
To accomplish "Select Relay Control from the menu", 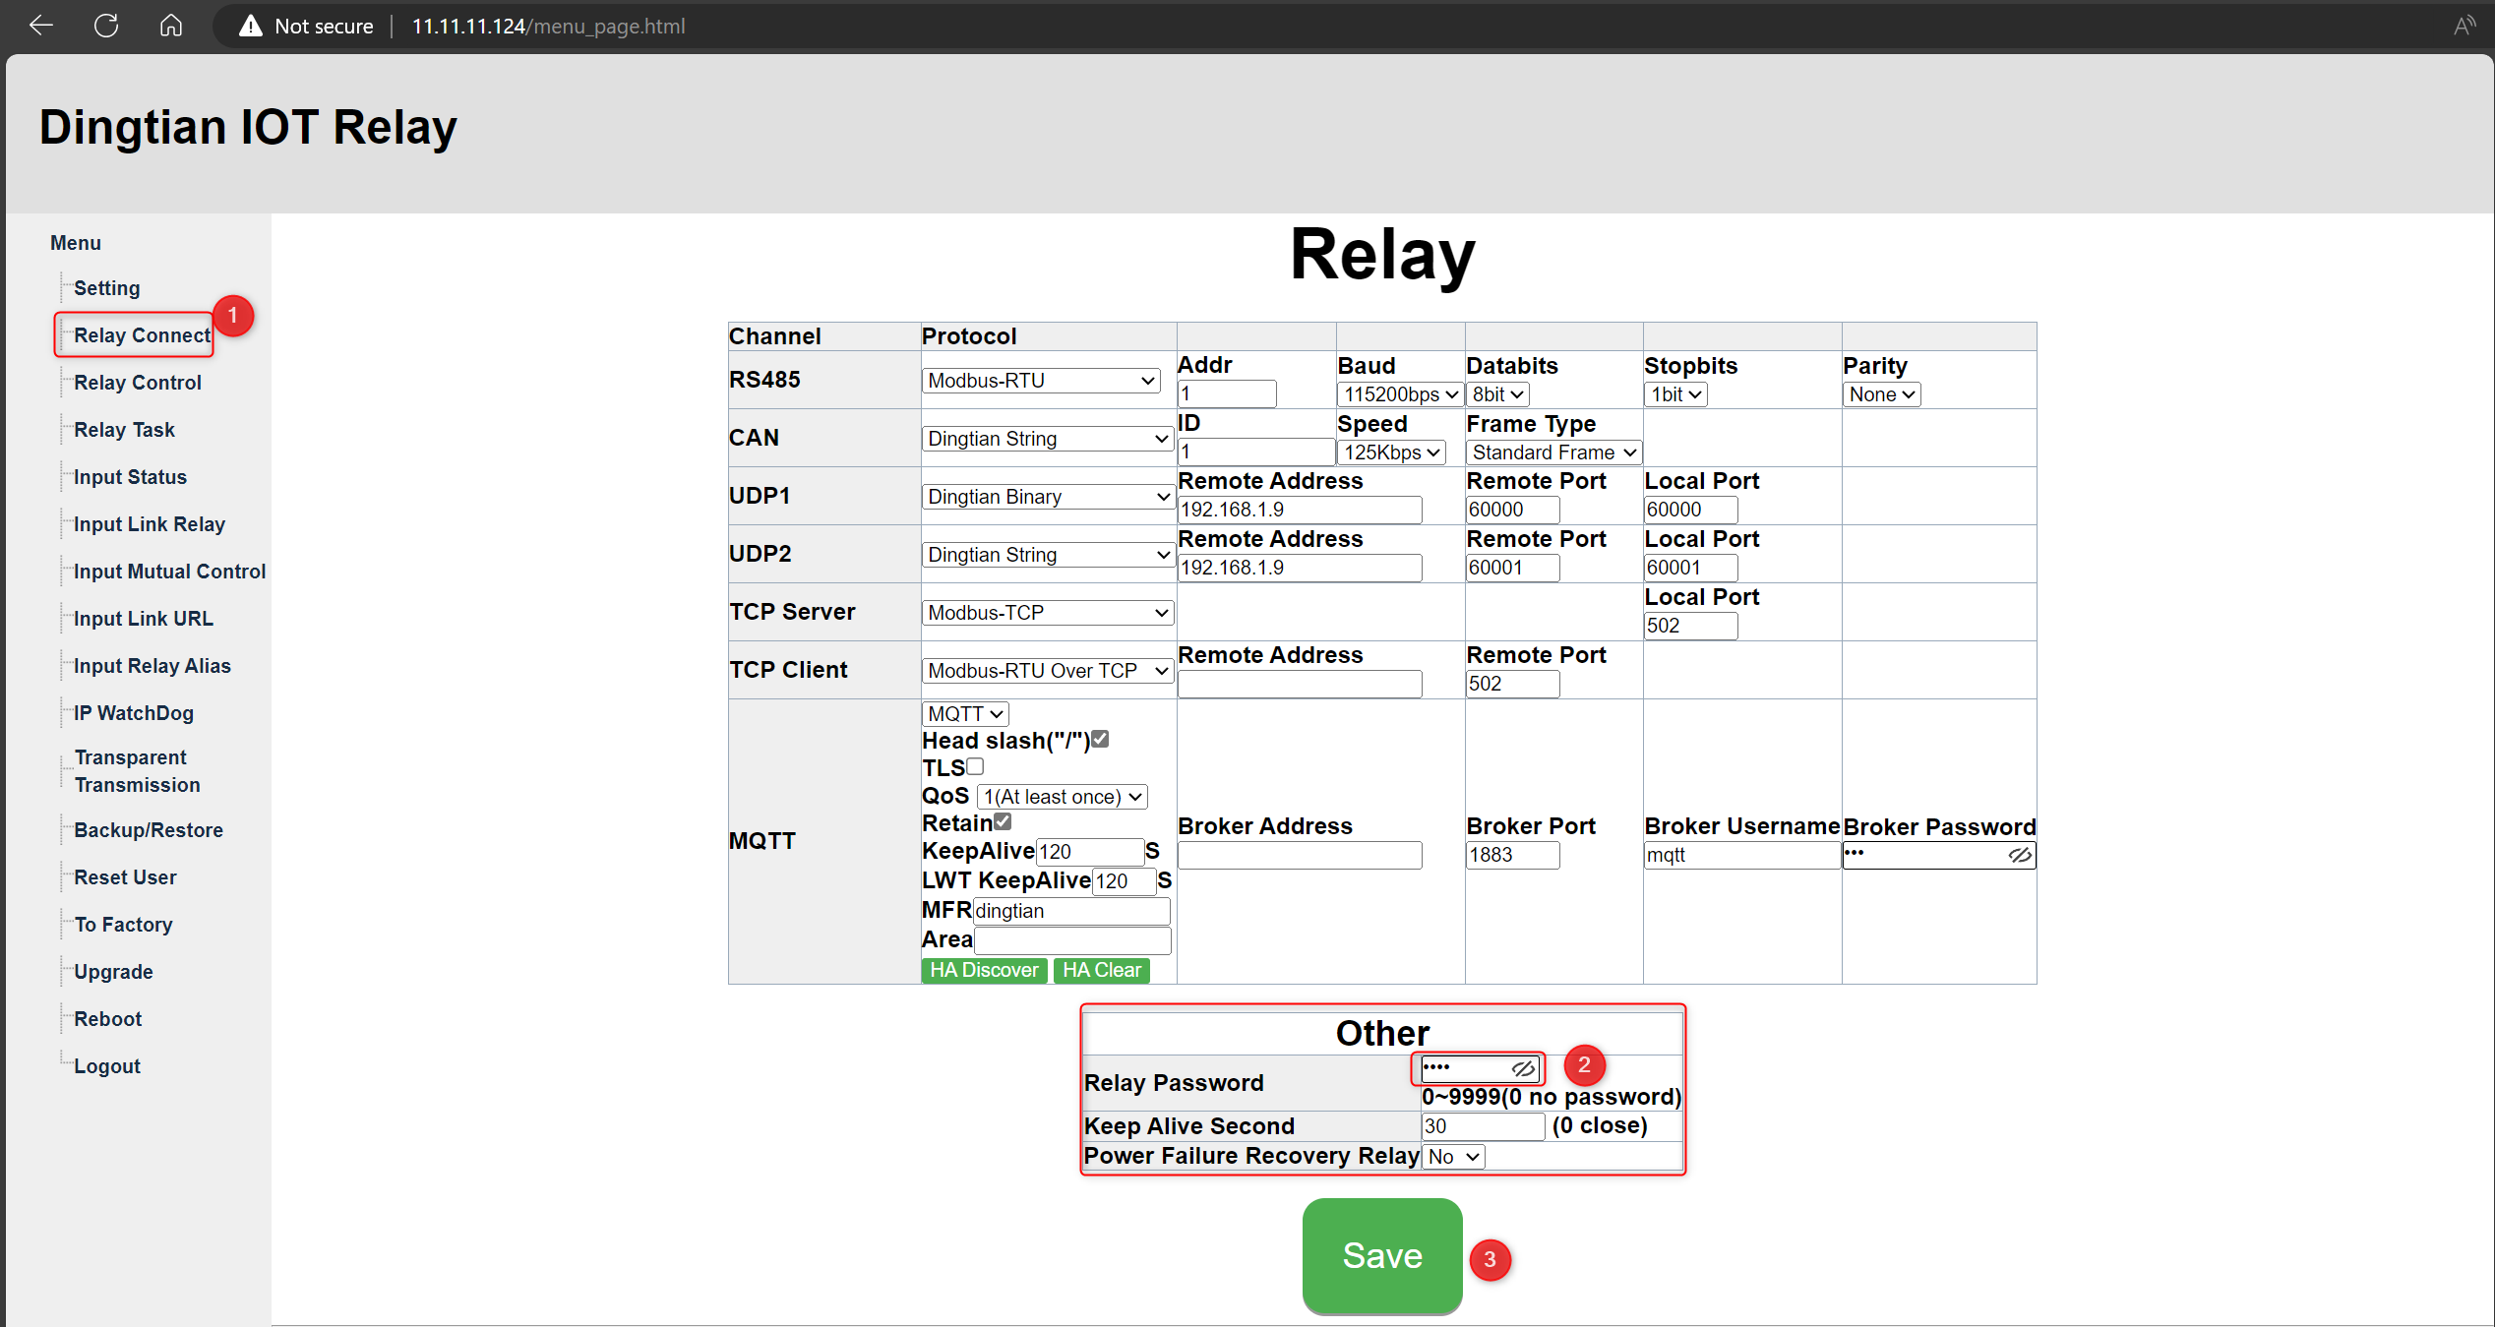I will [x=137, y=382].
